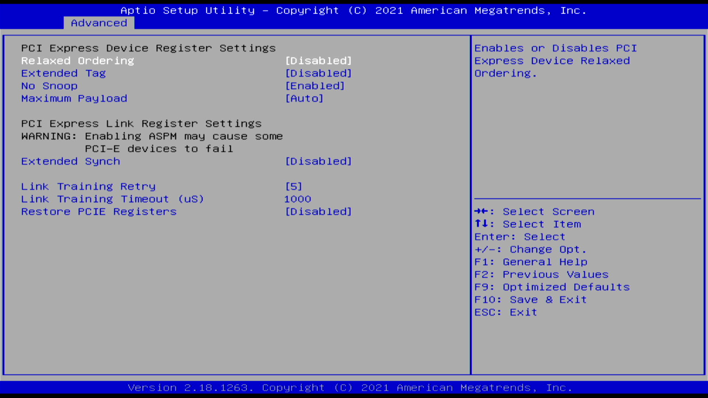Open the Advanced tab
Image resolution: width=708 pixels, height=398 pixels.
pyautogui.click(x=99, y=23)
